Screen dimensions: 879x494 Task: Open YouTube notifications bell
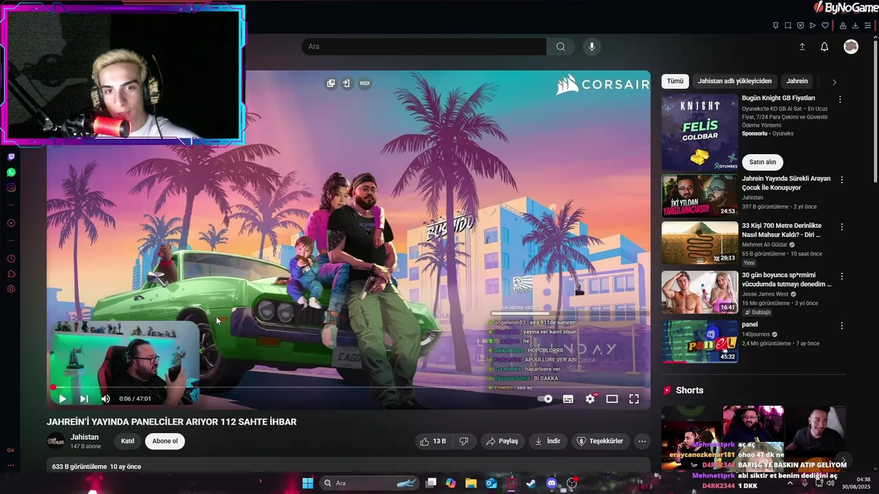(825, 47)
